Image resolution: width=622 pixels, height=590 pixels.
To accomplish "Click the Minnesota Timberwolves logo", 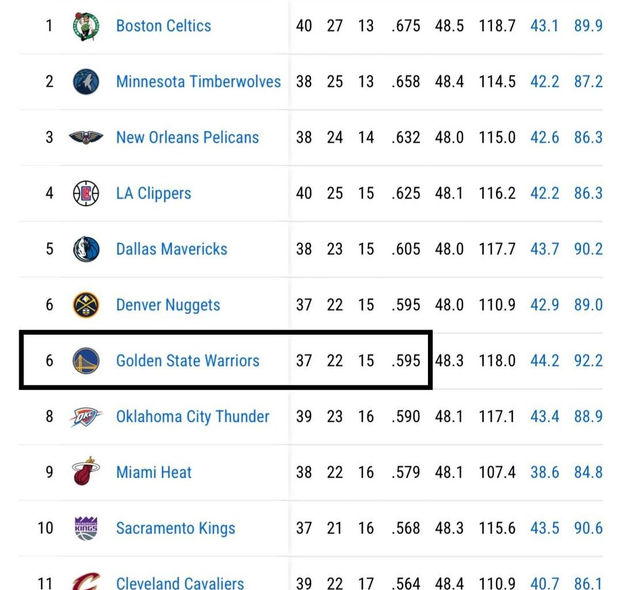I will pos(85,81).
